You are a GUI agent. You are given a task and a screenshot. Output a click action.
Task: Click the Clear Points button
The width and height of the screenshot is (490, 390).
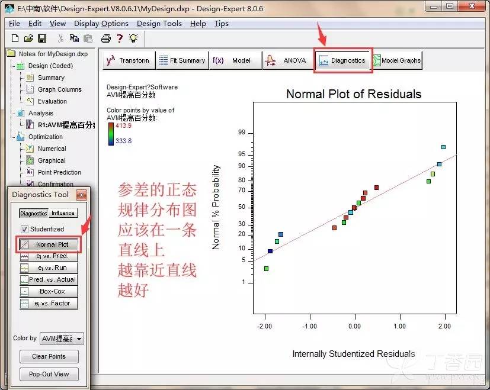click(x=49, y=356)
